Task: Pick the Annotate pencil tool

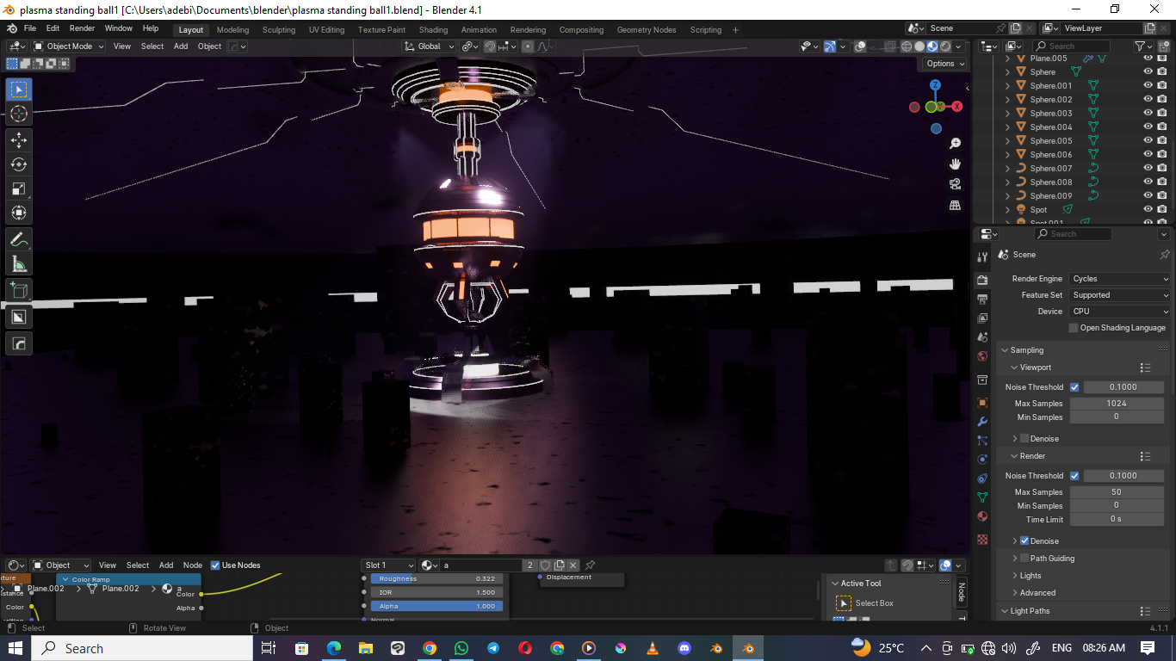Action: coord(19,240)
